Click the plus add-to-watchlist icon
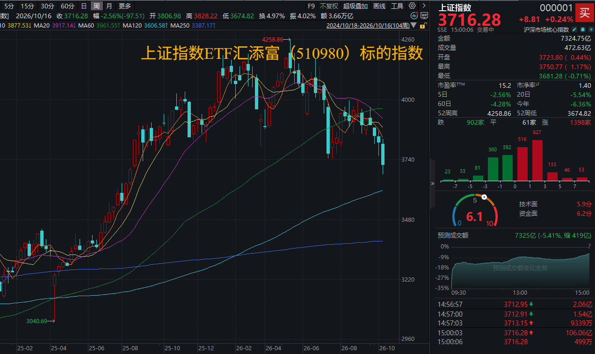The width and height of the screenshot is (595, 354). tap(591, 29)
